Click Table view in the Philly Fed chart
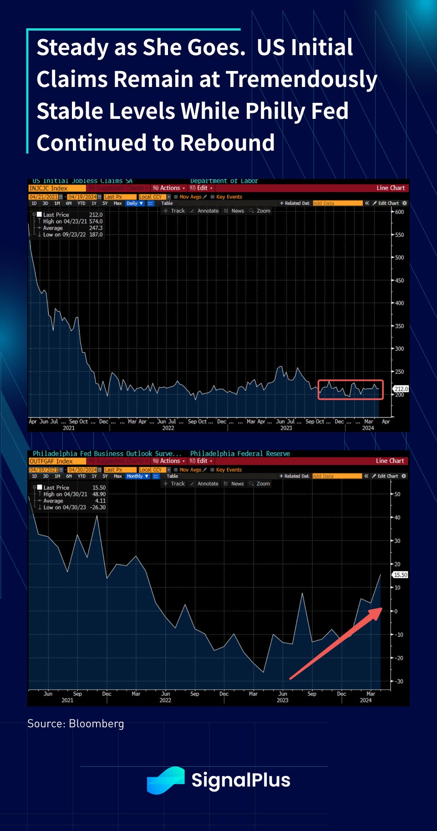The height and width of the screenshot is (831, 437). (x=172, y=476)
